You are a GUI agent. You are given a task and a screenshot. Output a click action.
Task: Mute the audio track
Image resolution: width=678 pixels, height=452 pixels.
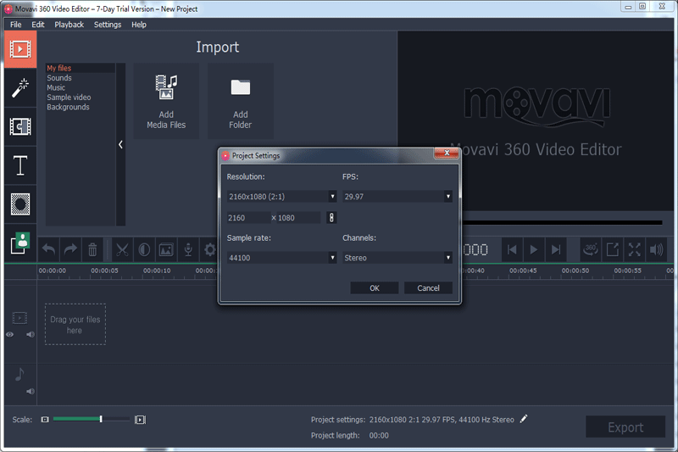coord(31,392)
